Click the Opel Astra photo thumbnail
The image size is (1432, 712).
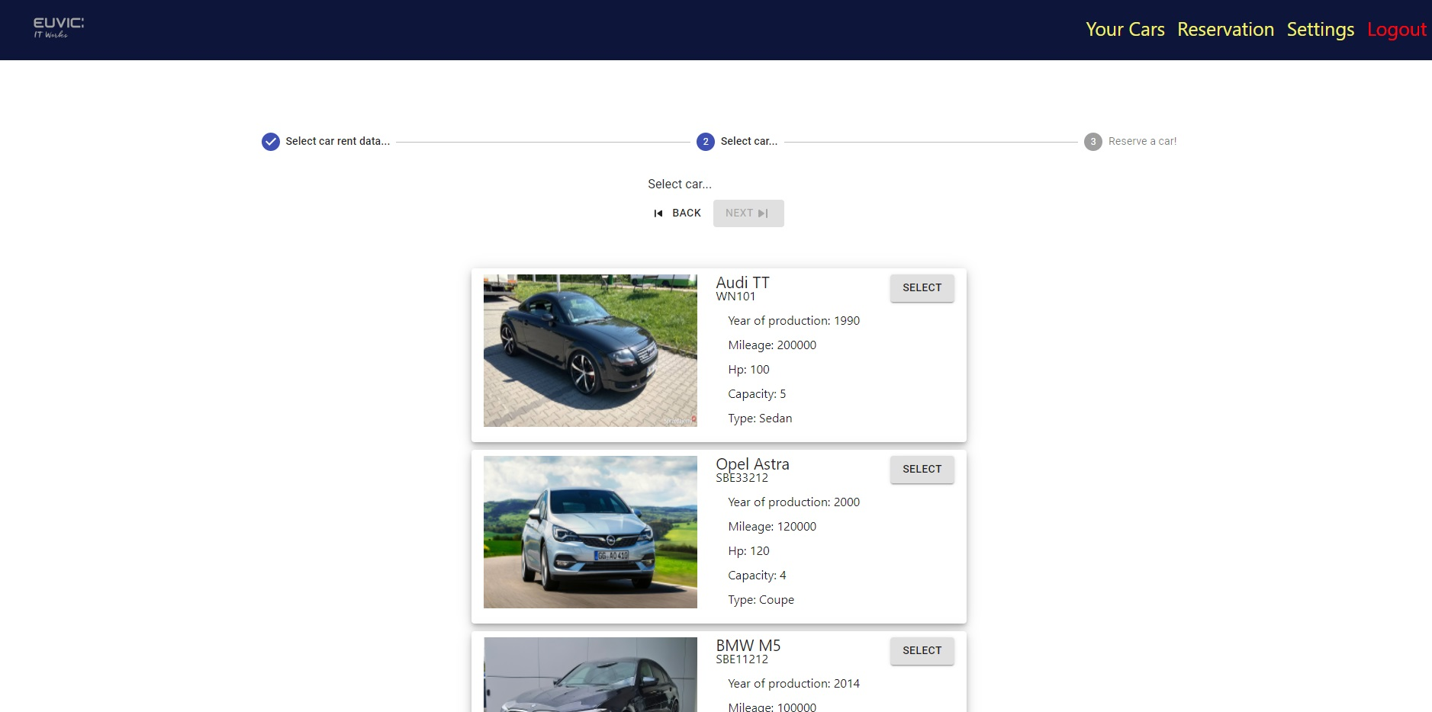(x=590, y=532)
